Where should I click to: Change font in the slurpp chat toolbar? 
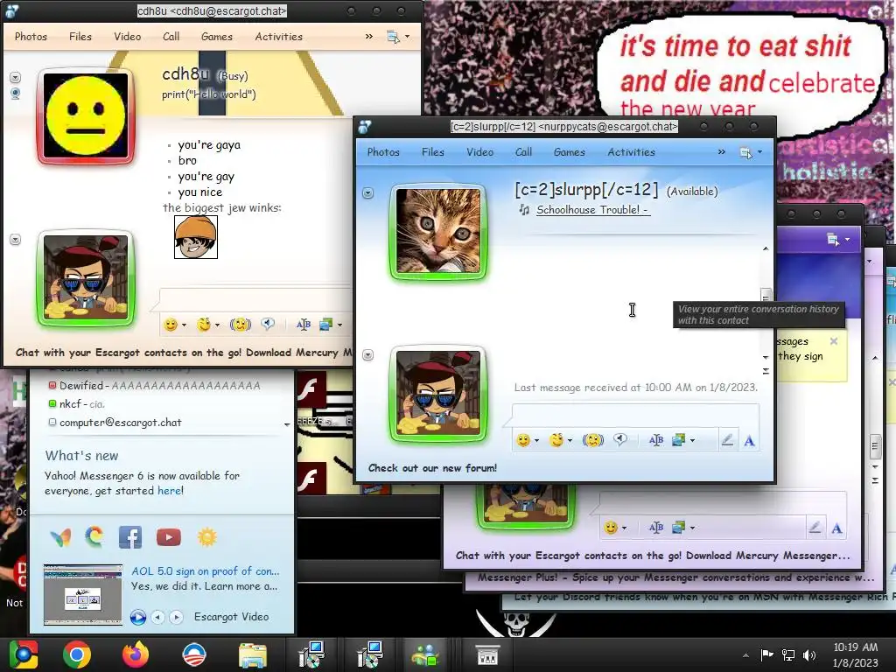[656, 440]
